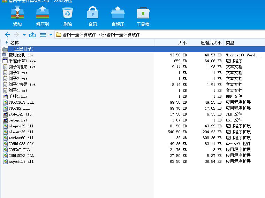Select file 使用说明.doc
This screenshot has height=198, width=265.
pyautogui.click(x=21, y=55)
